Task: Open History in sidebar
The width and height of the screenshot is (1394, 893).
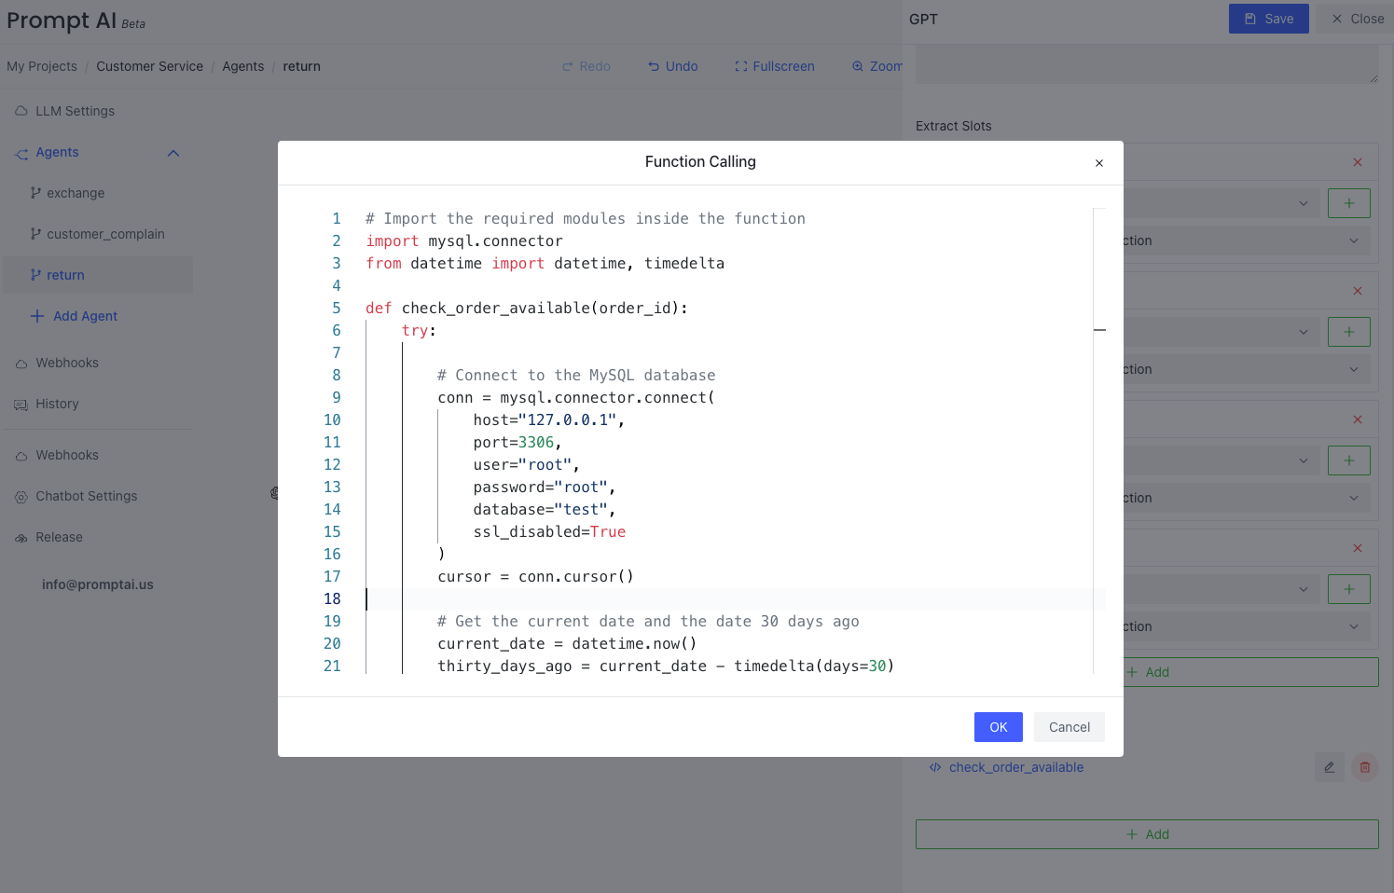Action: pyautogui.click(x=57, y=404)
